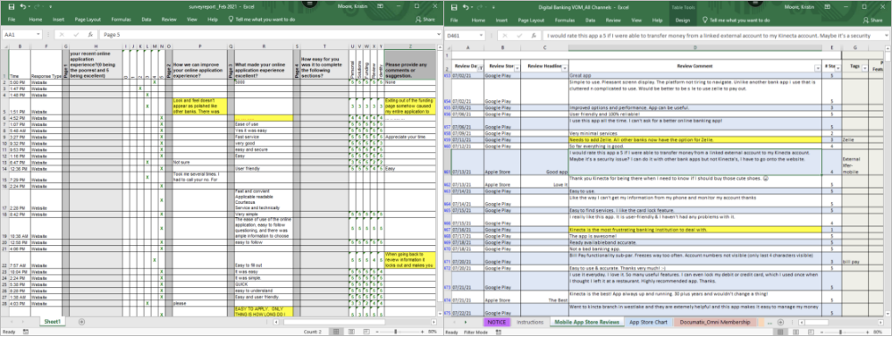892x337 pixels.
Task: Open Page Layout tab in surveyreport window
Action: 88,20
